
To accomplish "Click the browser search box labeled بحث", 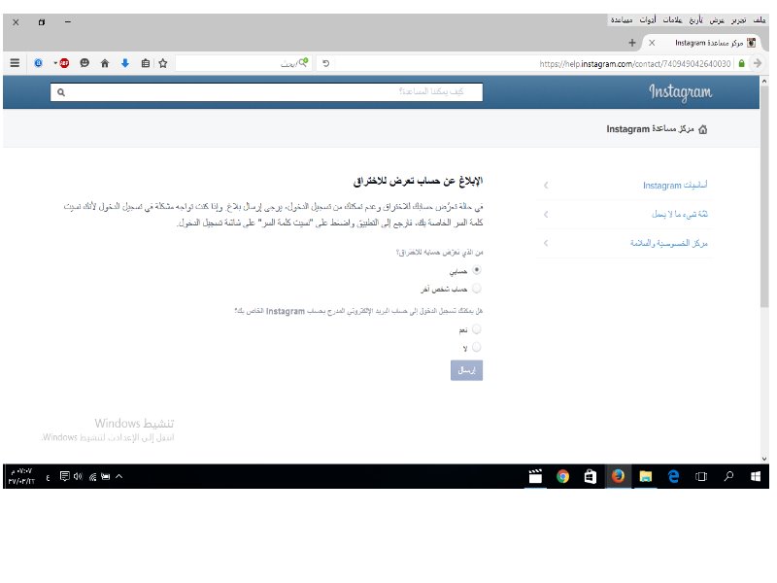I will tap(244, 63).
